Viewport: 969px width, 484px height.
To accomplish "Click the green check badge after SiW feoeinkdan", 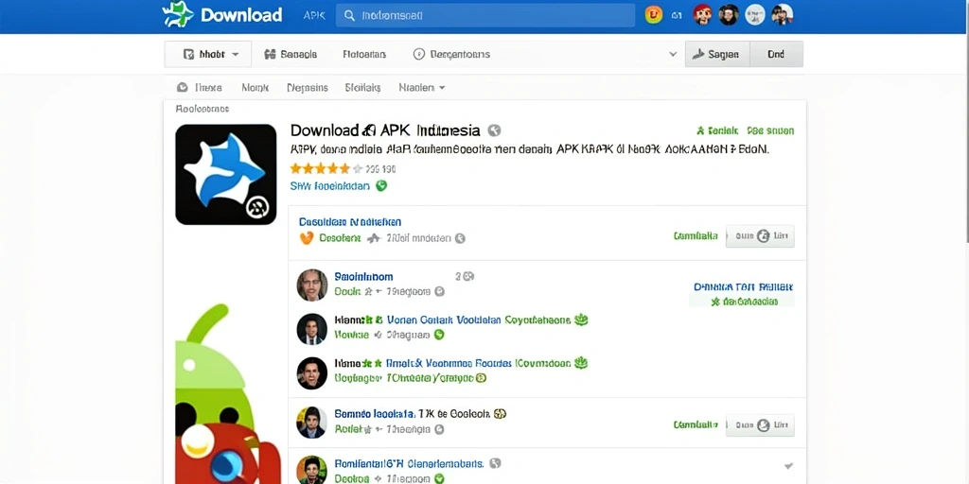I will tap(381, 186).
